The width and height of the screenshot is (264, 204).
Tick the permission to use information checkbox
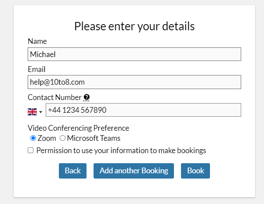coord(31,150)
